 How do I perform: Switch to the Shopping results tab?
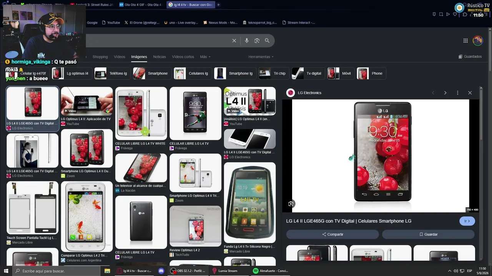coord(100,57)
